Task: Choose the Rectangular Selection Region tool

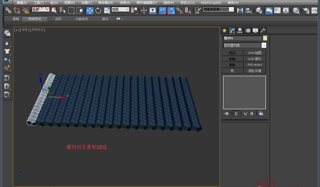Action: 71,11
